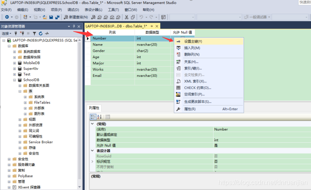Click the navigate Back arrow icon
This screenshot has width=311, height=190.
point(7,17)
